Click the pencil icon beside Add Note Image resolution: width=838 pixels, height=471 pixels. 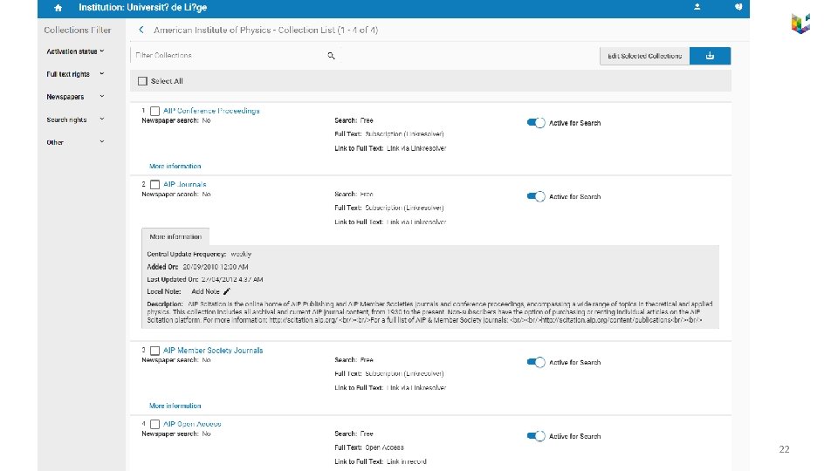[227, 291]
